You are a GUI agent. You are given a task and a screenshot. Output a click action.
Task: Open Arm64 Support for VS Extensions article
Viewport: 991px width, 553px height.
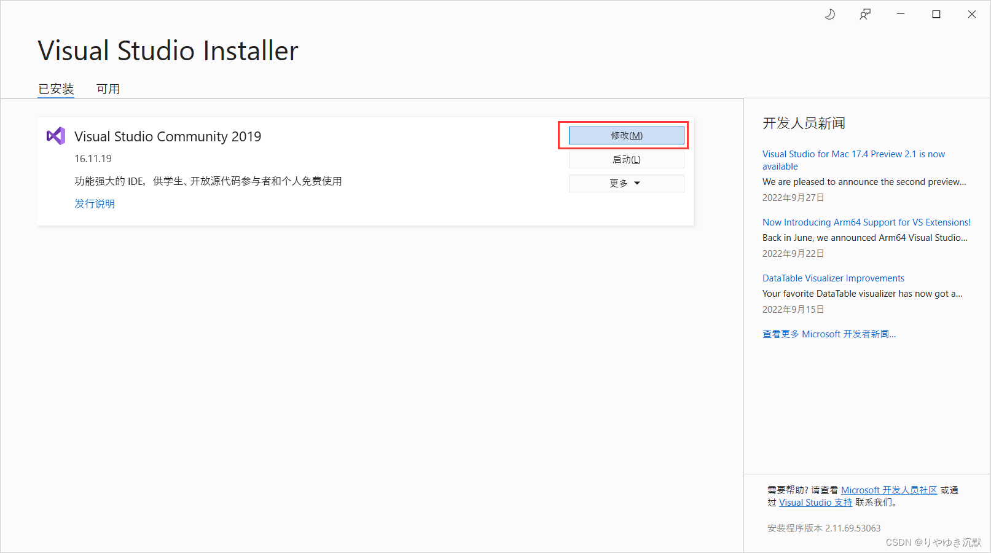pyautogui.click(x=866, y=222)
